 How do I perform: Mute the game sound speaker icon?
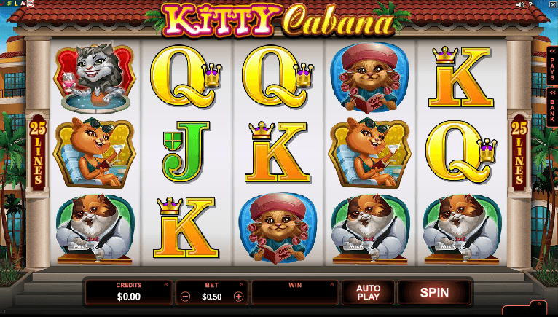(520, 4)
